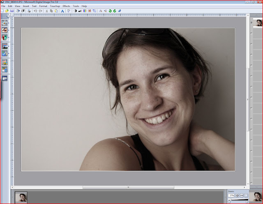Toggle the first radio circle in stack panel
Screen dimensions: 263x204
[251, 23]
